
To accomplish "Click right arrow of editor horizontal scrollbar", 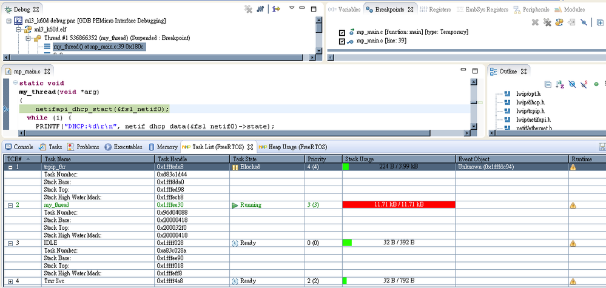I will tap(466, 133).
